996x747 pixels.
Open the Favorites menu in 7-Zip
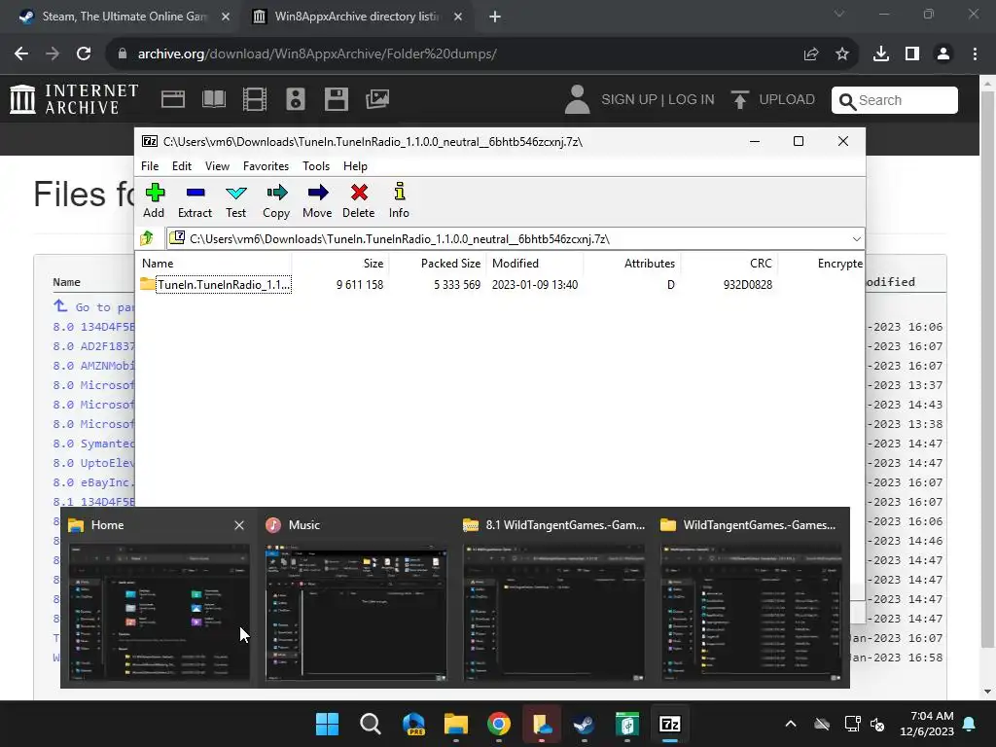click(x=266, y=165)
